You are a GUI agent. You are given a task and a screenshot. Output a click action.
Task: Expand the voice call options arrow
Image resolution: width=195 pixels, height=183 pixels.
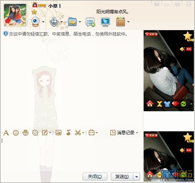tap(61, 22)
